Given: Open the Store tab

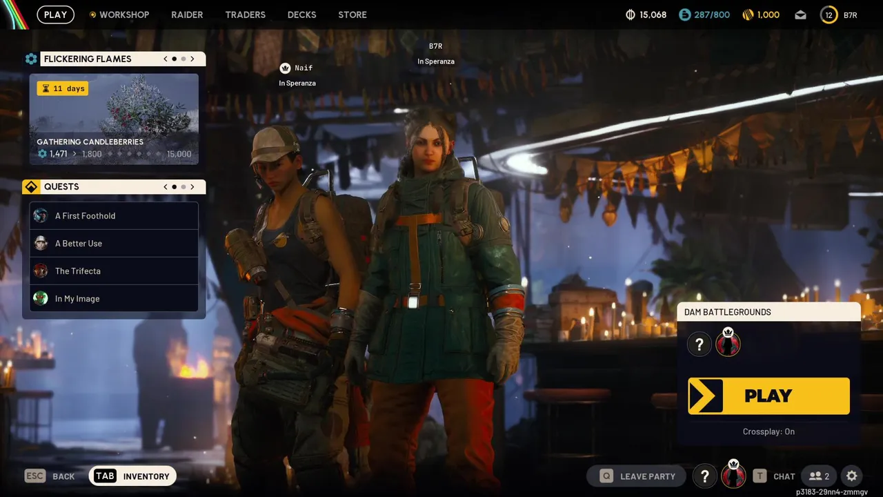Looking at the screenshot, I should coord(353,14).
